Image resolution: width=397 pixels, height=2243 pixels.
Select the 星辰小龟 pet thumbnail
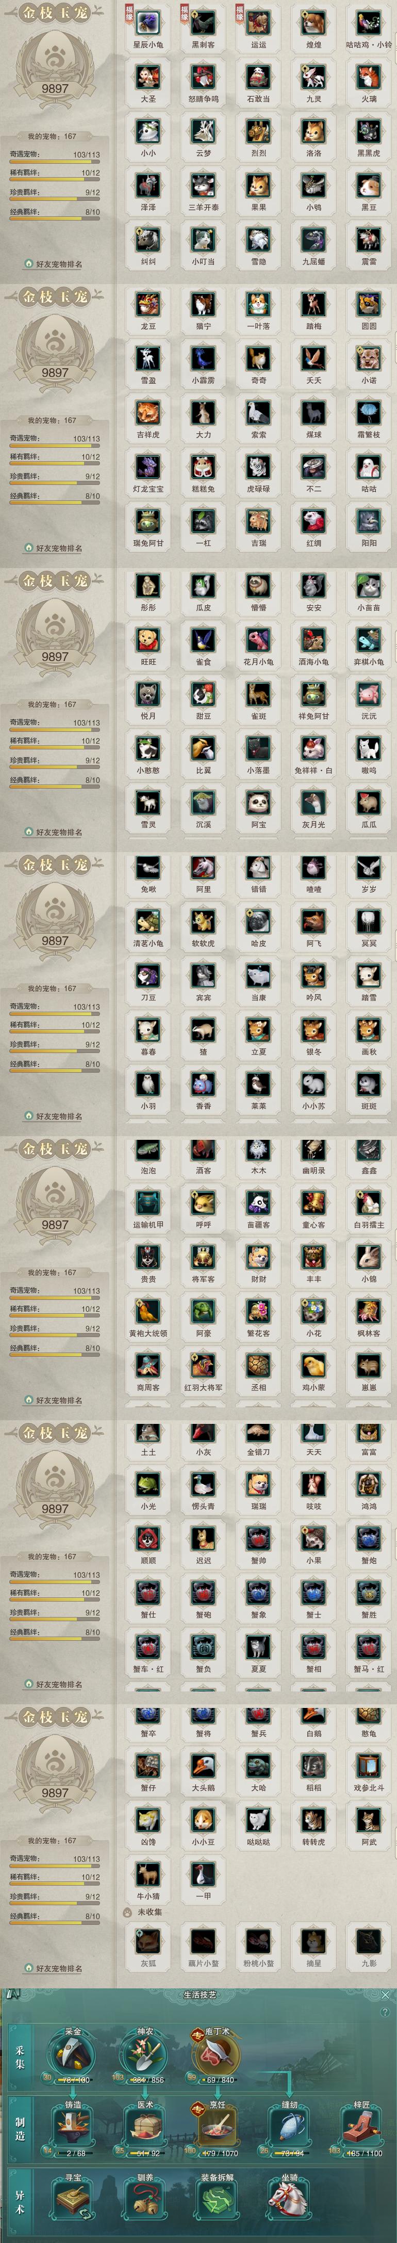[x=147, y=23]
